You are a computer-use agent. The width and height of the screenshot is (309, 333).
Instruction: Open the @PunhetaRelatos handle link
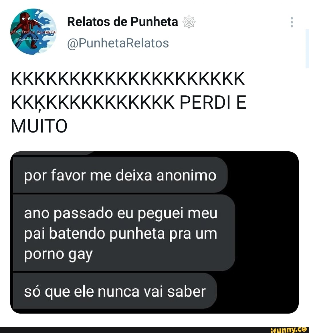[118, 43]
